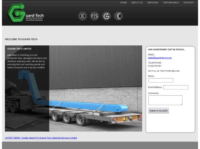
Task: Open the Services menu item
Action: pos(153,2)
